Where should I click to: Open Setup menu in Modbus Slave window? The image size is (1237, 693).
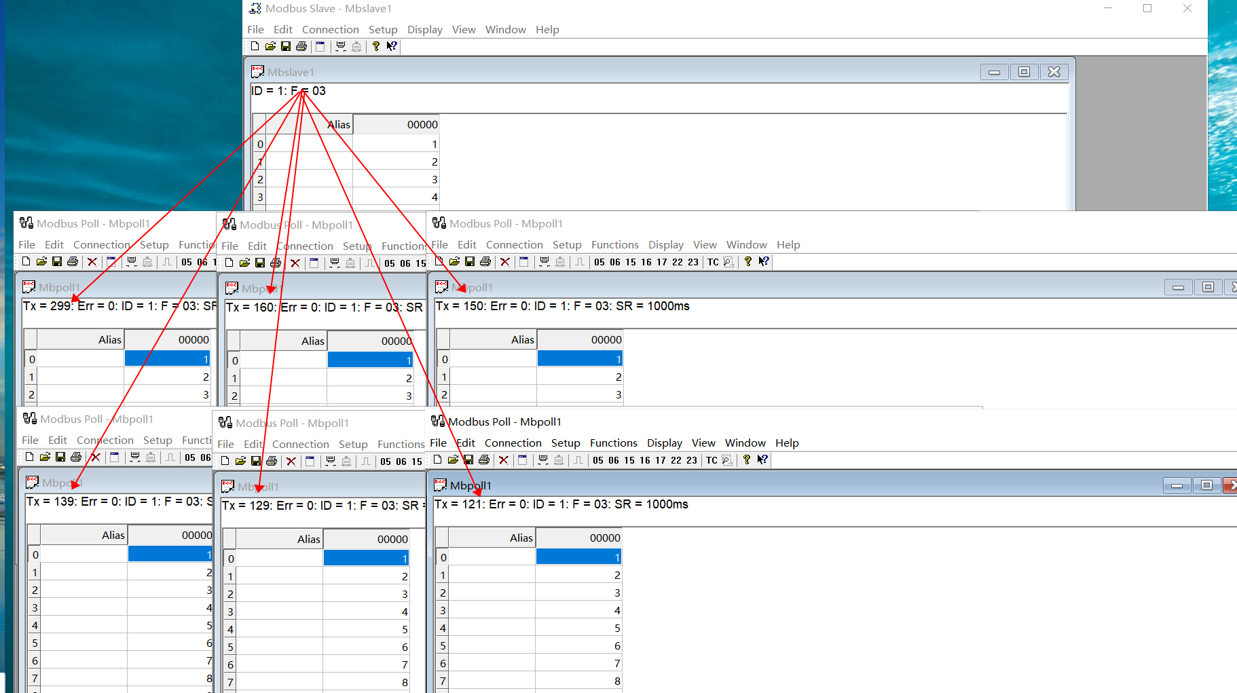(383, 29)
